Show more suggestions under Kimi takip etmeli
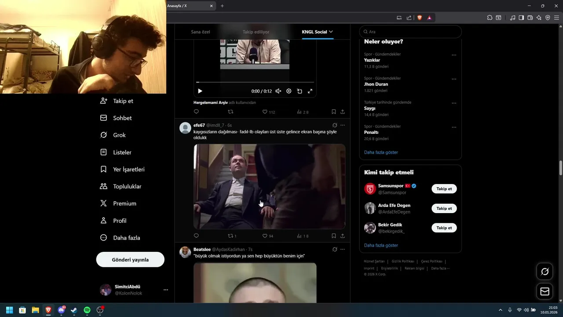The width and height of the screenshot is (563, 317). 381,245
